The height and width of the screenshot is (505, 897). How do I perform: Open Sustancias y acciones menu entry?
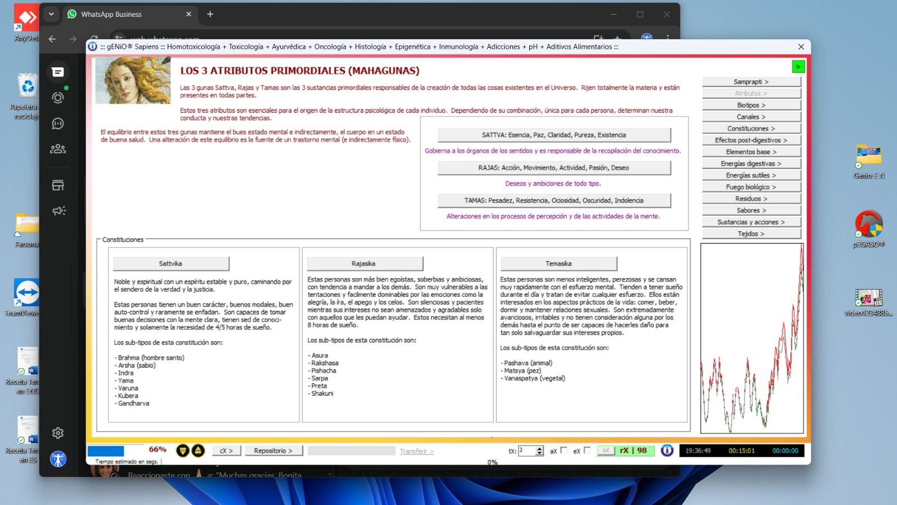click(751, 222)
